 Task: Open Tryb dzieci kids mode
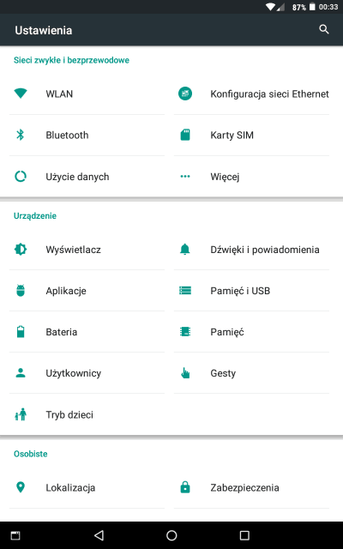pos(87,414)
